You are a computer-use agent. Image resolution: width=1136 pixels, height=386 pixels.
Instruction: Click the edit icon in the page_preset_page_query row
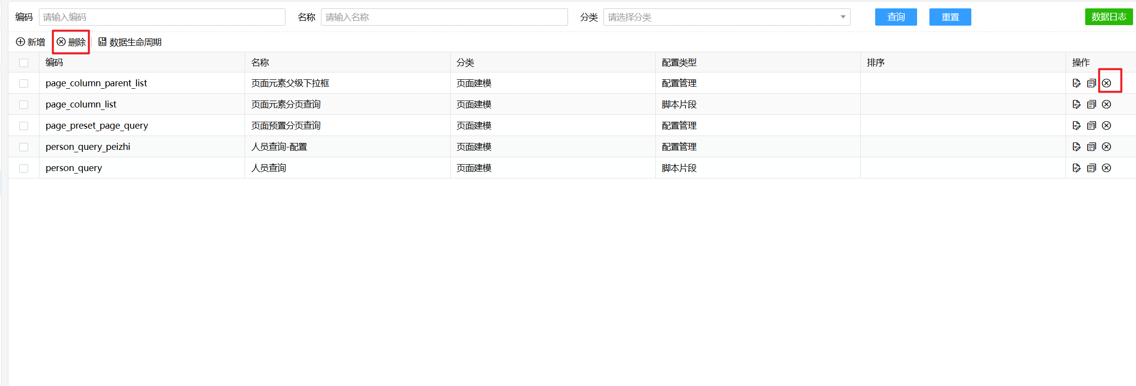[1076, 126]
